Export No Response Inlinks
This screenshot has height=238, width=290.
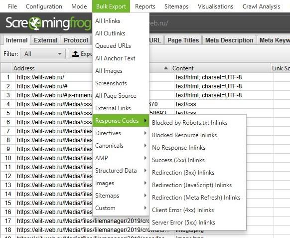[x=198, y=148]
